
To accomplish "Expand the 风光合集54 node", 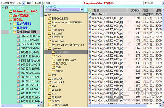I will (x=10, y=24).
